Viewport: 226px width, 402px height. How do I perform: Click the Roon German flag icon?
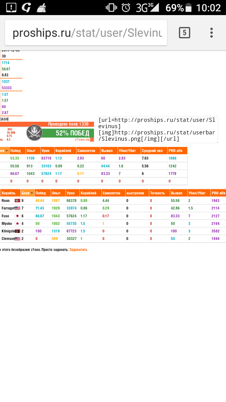coord(17,201)
